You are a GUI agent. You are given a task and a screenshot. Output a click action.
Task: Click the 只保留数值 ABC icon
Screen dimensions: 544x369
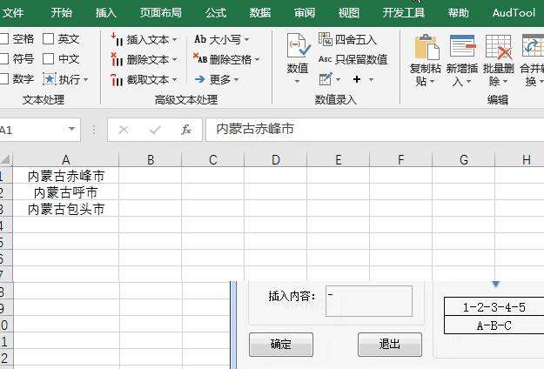click(x=325, y=59)
